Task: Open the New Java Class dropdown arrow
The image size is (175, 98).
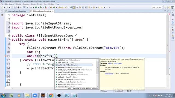Action: tap(57, 7)
